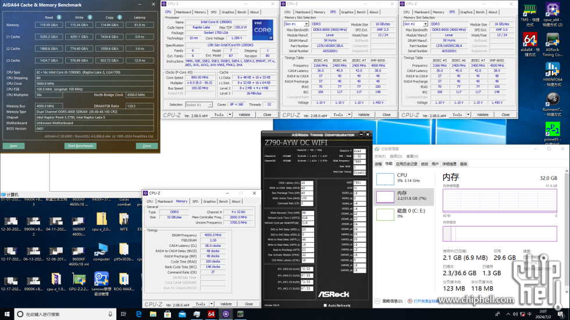Select the cpu-z_1.9 folder on desktop
The image size is (570, 320).
point(56,282)
